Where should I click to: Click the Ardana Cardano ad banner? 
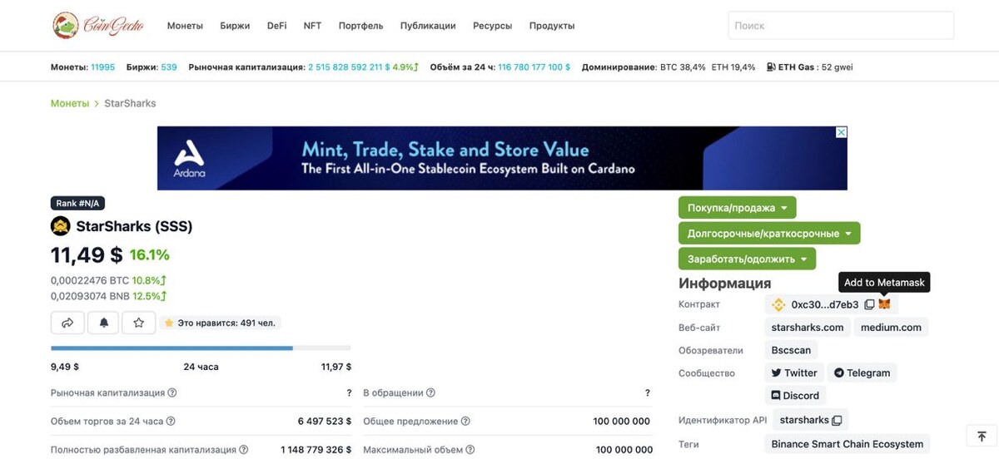502,158
